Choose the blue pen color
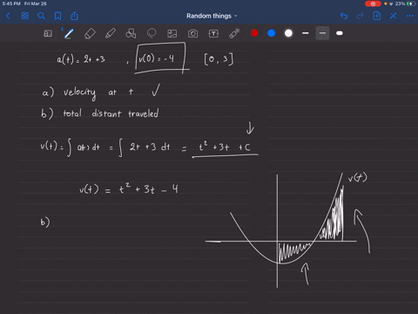Viewport: 418px width, 314px height. coord(272,33)
